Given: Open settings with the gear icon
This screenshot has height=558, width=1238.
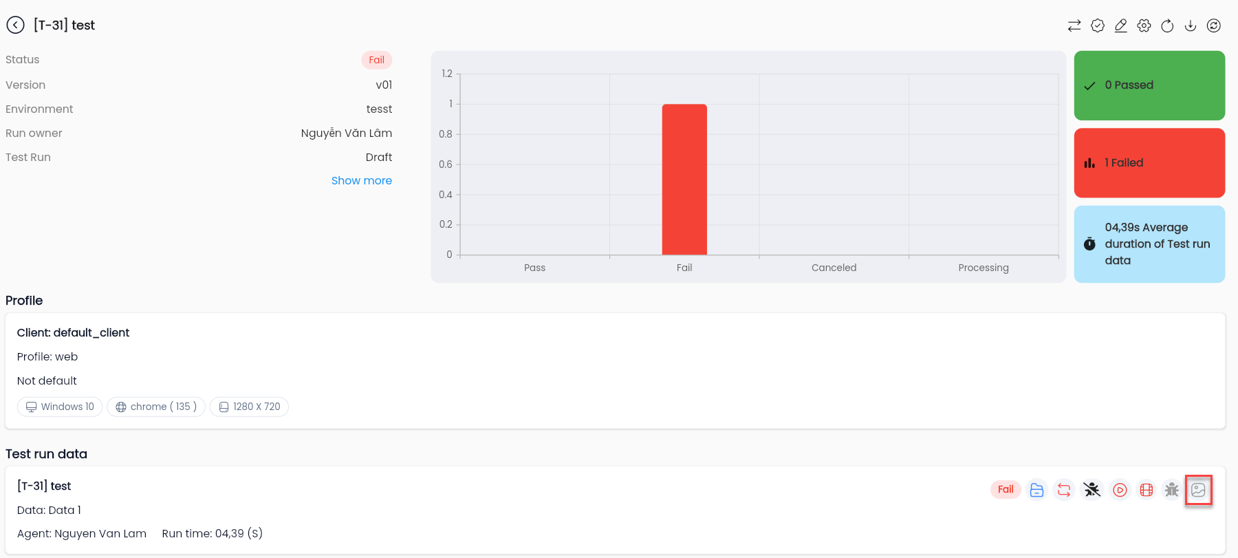Looking at the screenshot, I should [x=1144, y=25].
